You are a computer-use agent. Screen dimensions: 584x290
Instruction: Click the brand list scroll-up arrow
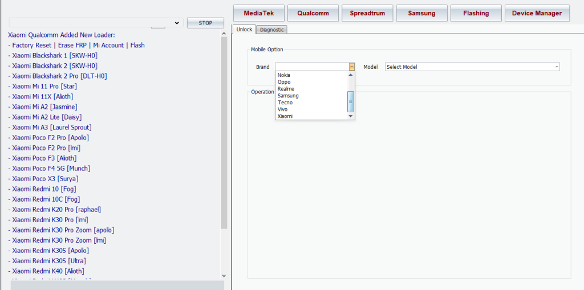click(x=351, y=75)
